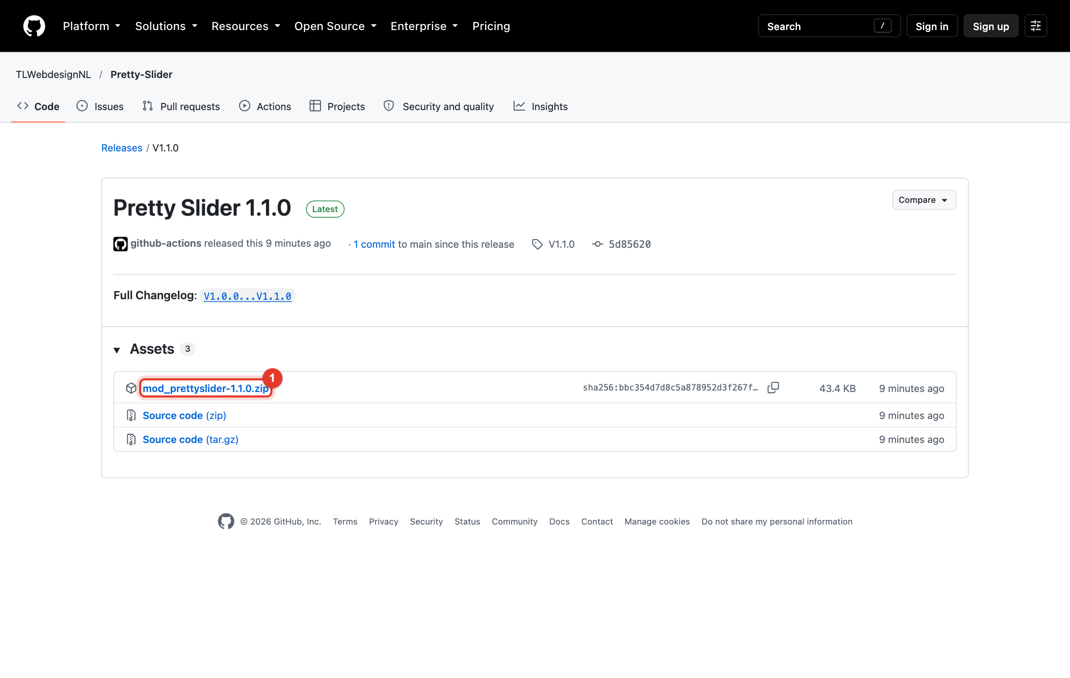1070x678 pixels.
Task: Select the sha256 checksum text
Action: 670,387
